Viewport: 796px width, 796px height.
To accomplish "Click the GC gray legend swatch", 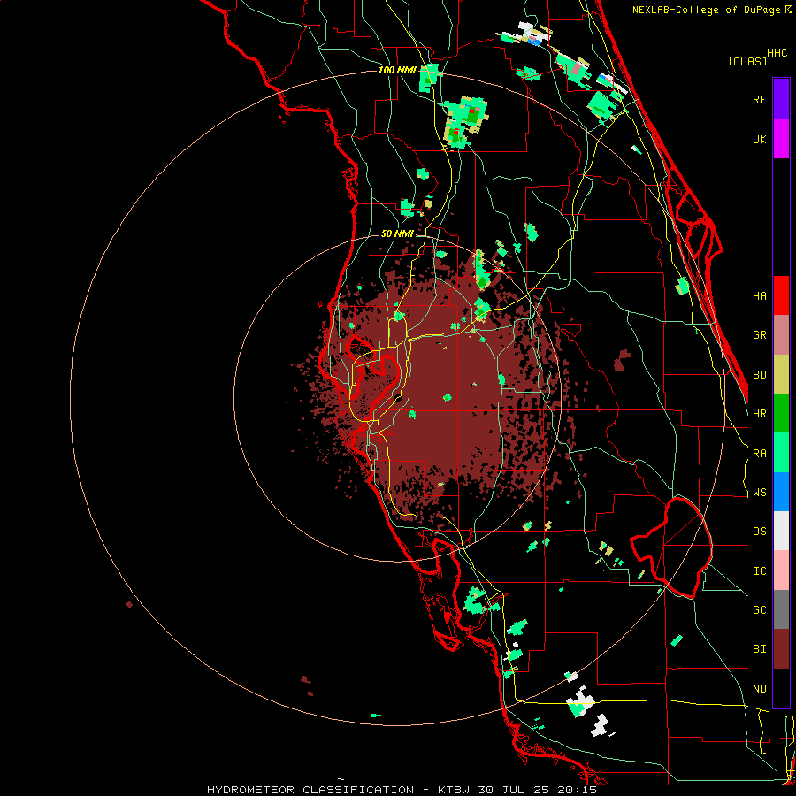I will (x=781, y=609).
